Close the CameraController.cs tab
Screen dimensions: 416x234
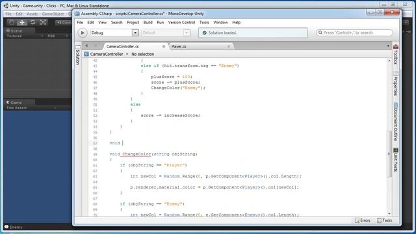(164, 46)
